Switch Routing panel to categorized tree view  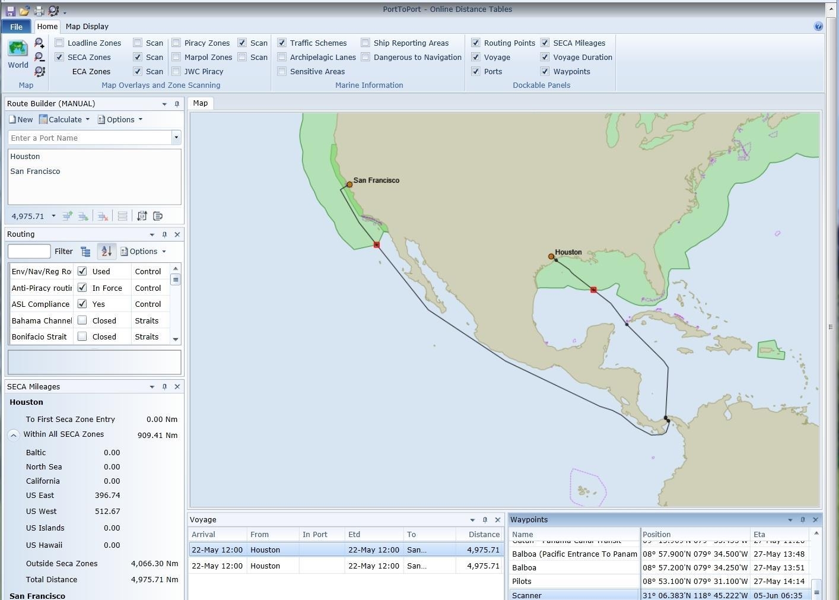tap(86, 252)
